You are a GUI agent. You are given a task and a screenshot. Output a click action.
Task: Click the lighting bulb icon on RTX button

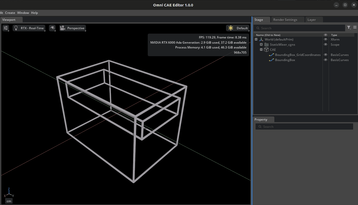pyautogui.click(x=16, y=28)
